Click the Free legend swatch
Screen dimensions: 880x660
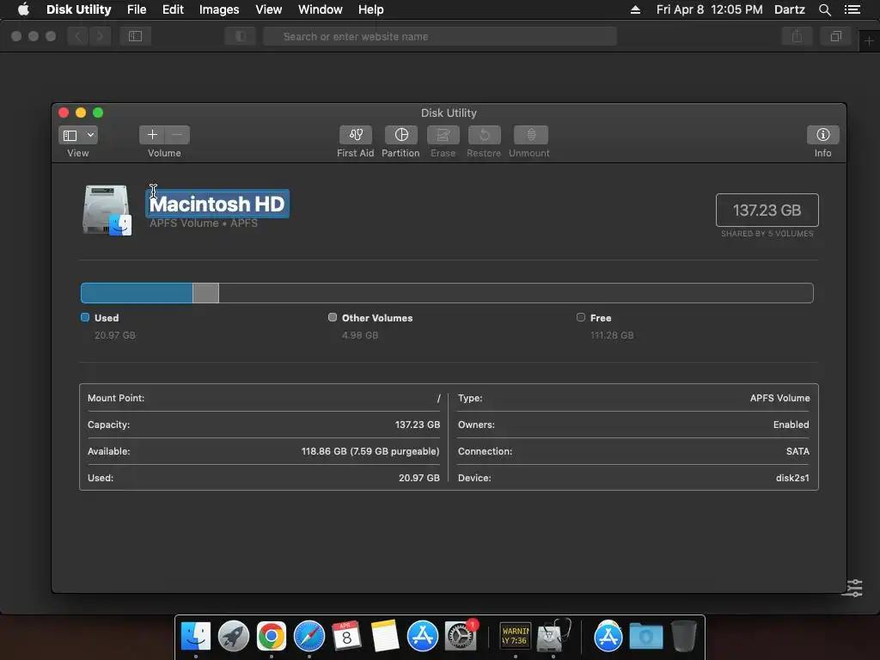point(581,318)
